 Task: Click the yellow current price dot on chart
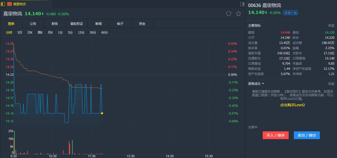pos(102,113)
